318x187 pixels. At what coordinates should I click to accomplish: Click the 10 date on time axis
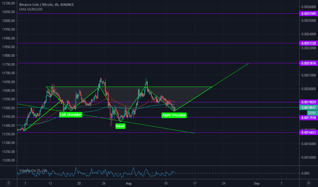[166, 183]
